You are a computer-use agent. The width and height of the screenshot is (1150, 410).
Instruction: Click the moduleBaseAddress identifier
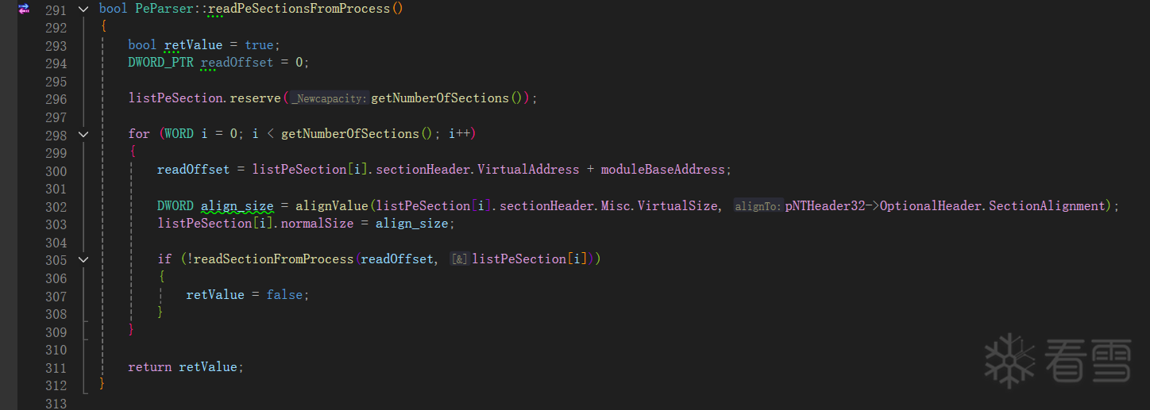coord(663,171)
